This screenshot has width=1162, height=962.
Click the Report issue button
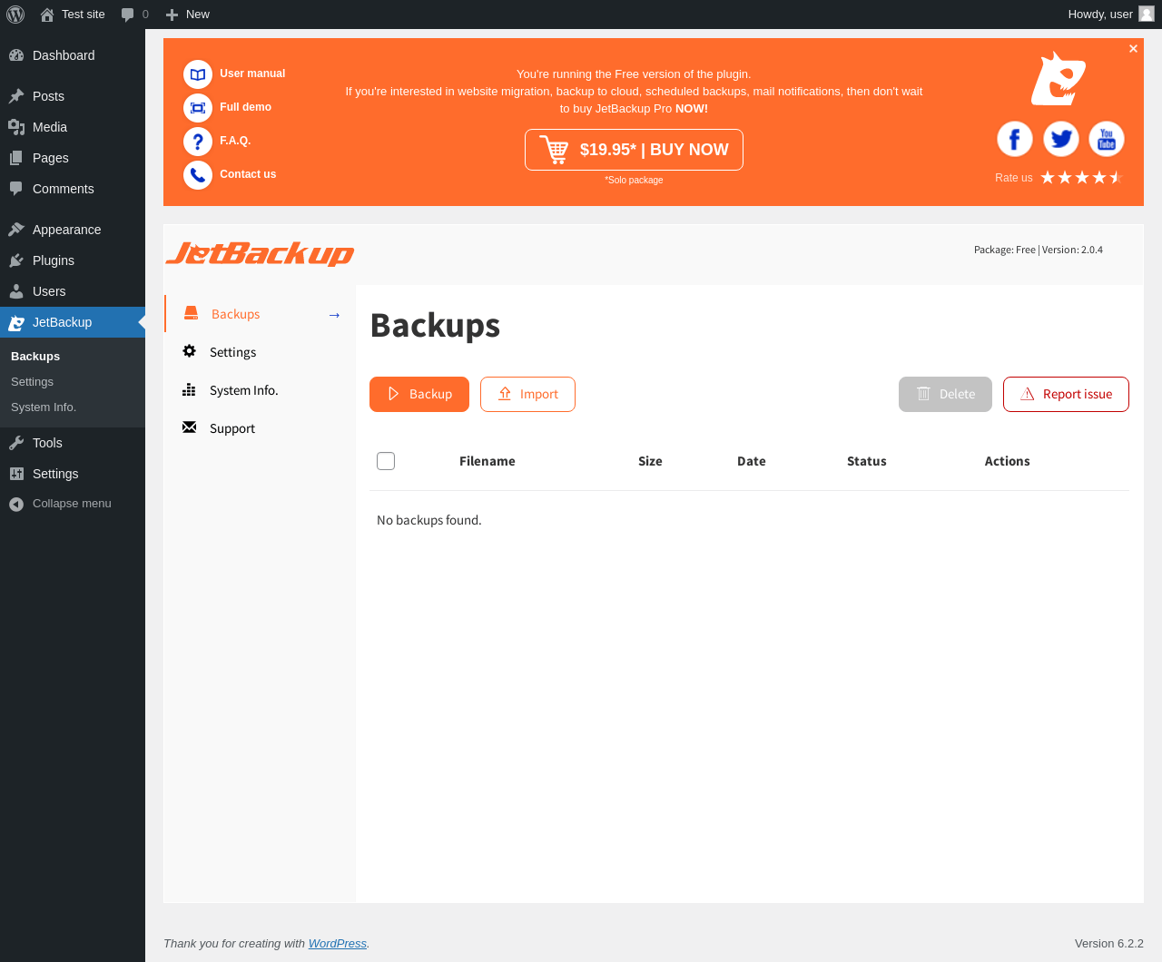[1066, 394]
